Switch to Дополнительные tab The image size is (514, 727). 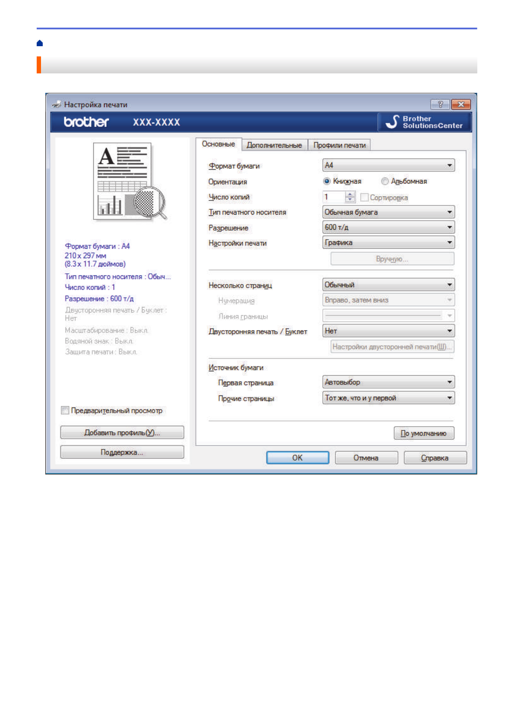click(x=274, y=145)
